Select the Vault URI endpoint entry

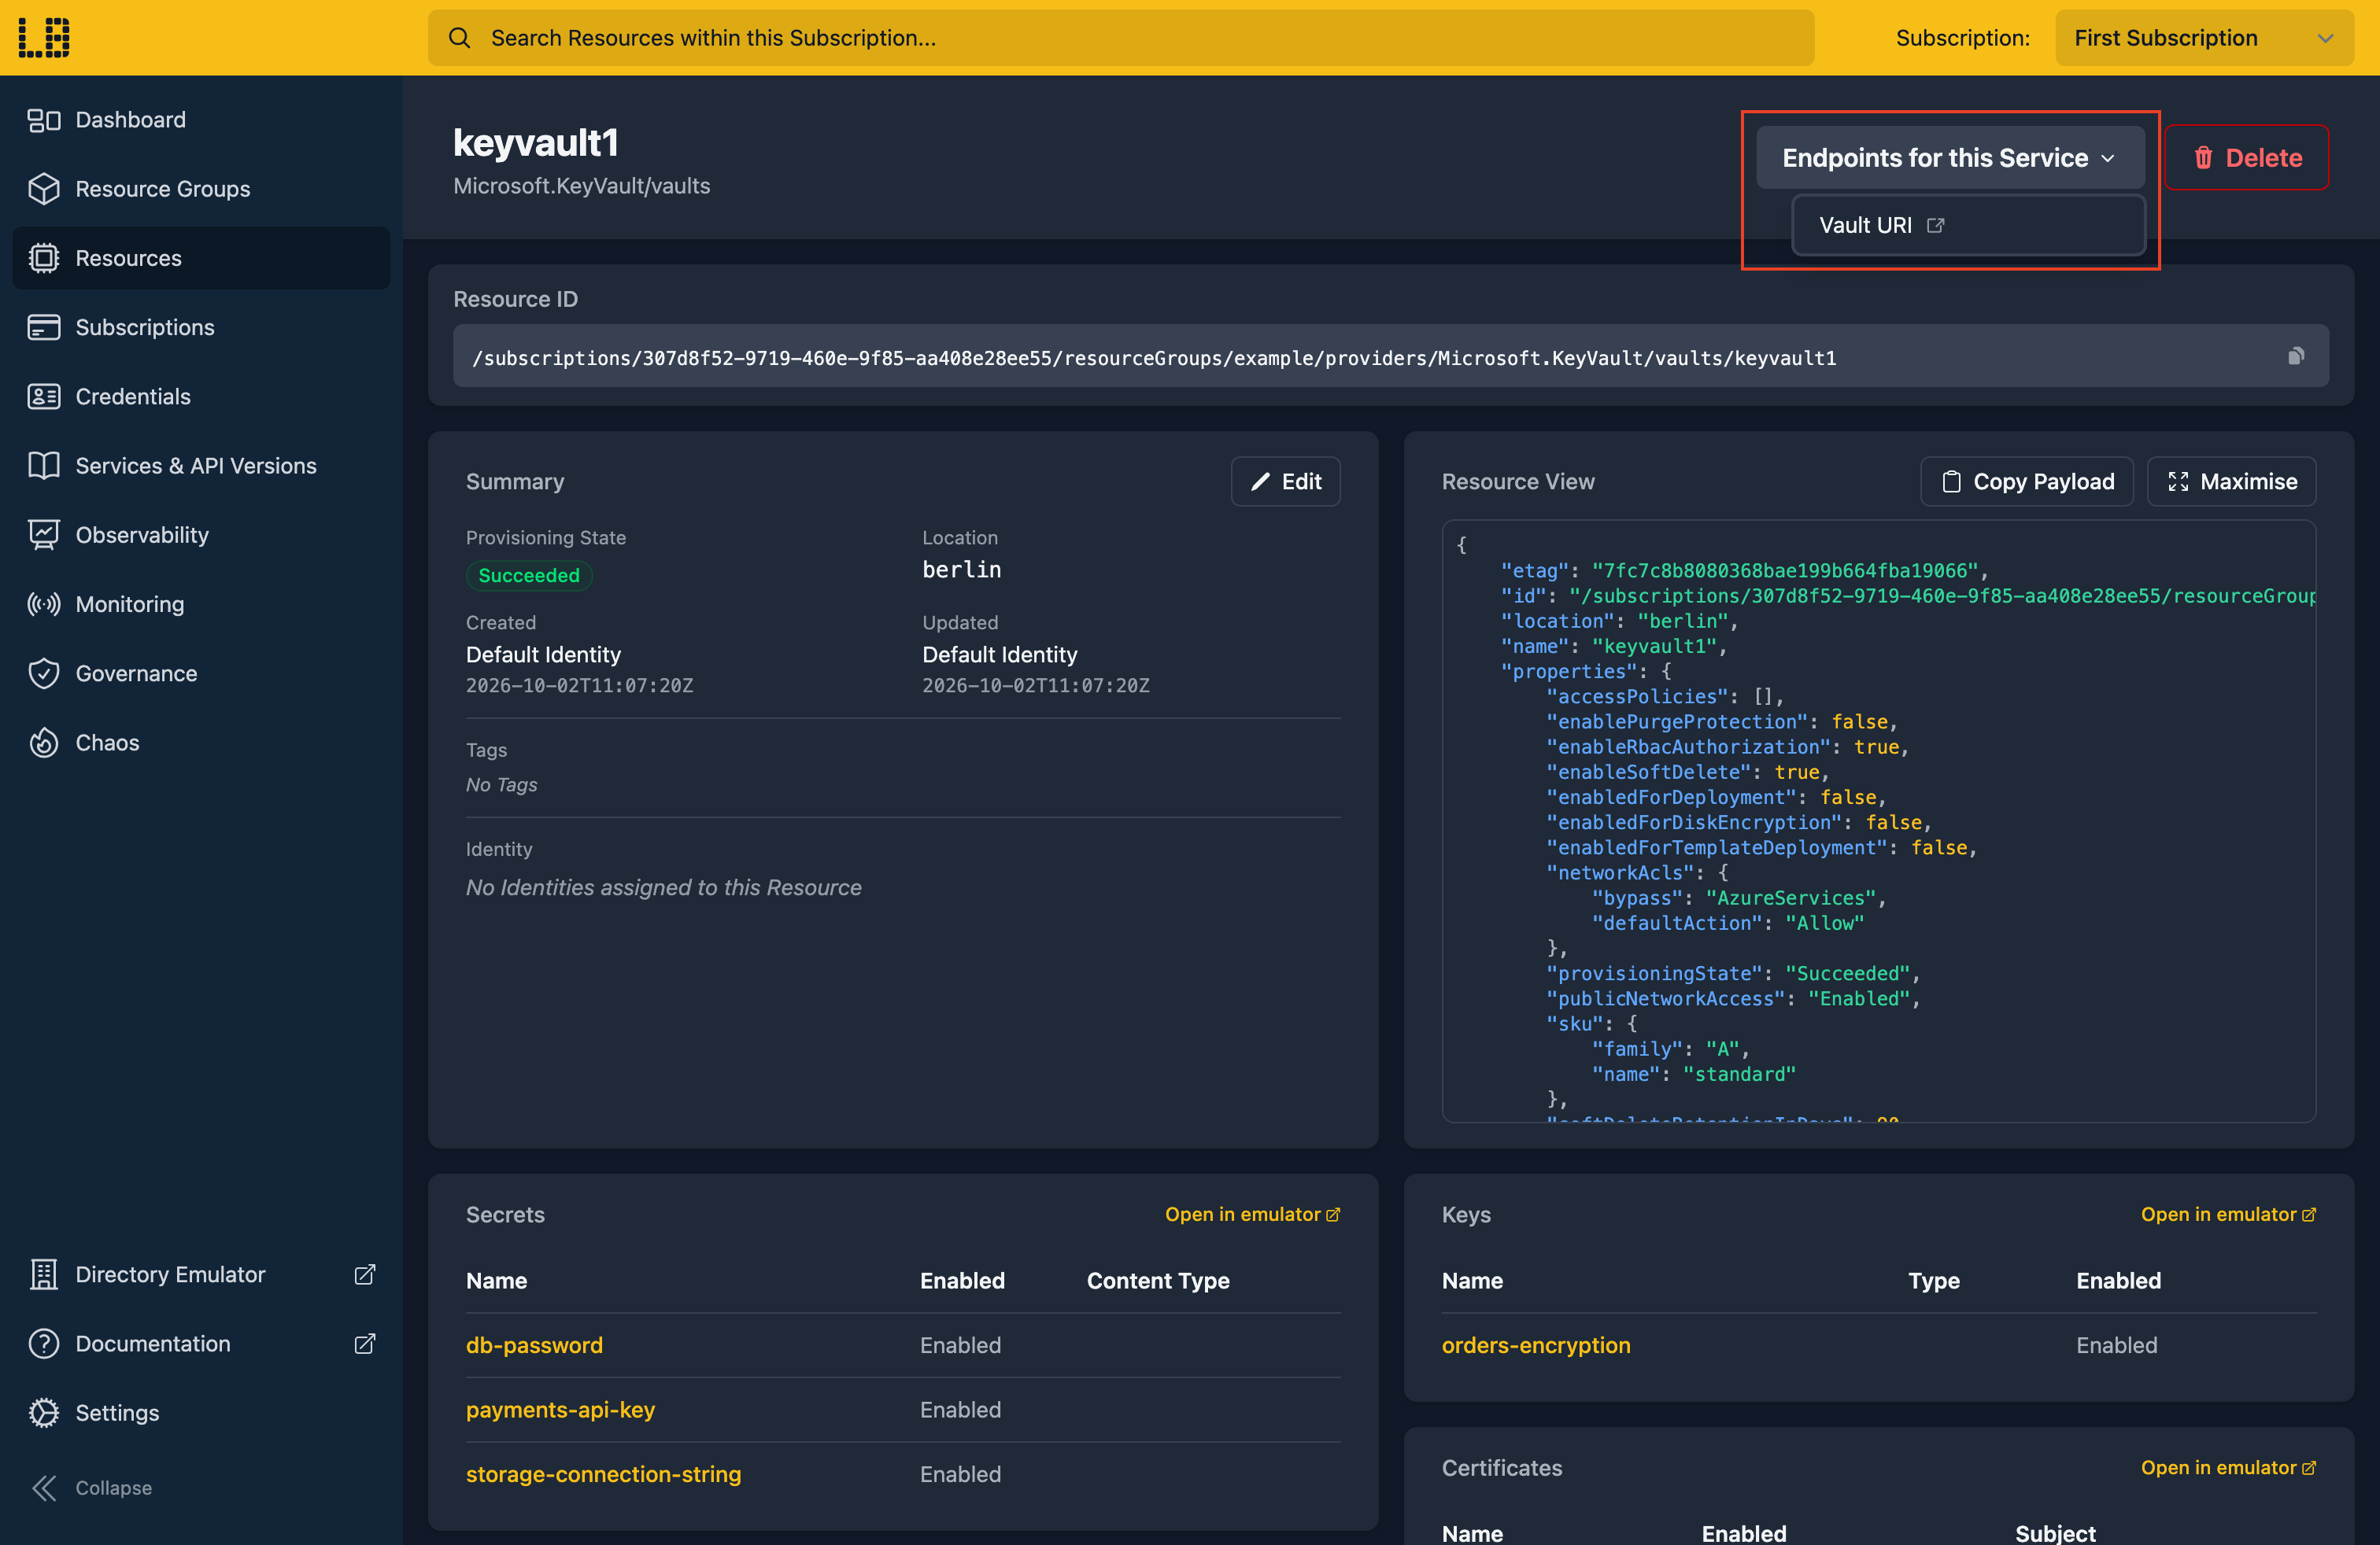[1968, 225]
